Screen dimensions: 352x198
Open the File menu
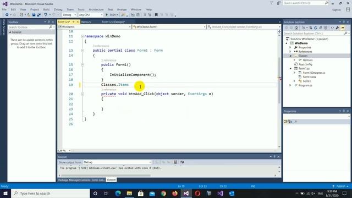pos(4,9)
